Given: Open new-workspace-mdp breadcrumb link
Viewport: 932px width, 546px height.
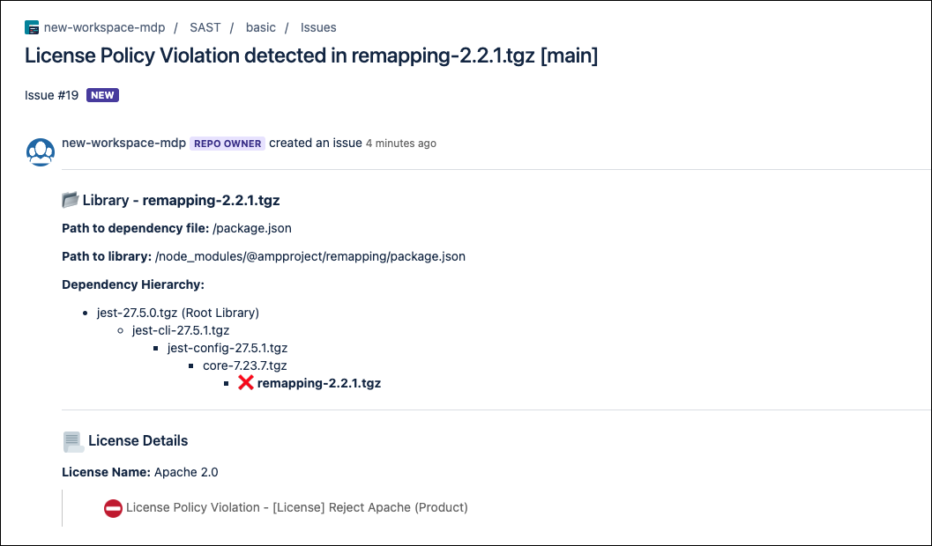Looking at the screenshot, I should (x=104, y=27).
